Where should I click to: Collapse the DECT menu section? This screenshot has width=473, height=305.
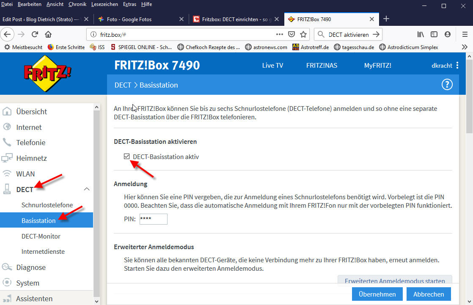point(87,189)
